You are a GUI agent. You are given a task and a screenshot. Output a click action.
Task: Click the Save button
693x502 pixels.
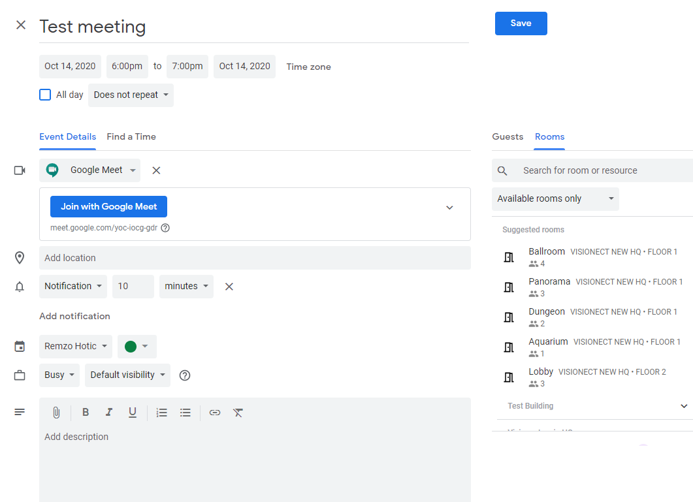[521, 23]
